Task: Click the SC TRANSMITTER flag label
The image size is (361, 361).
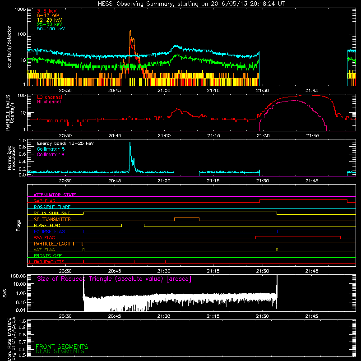Action: [52, 219]
